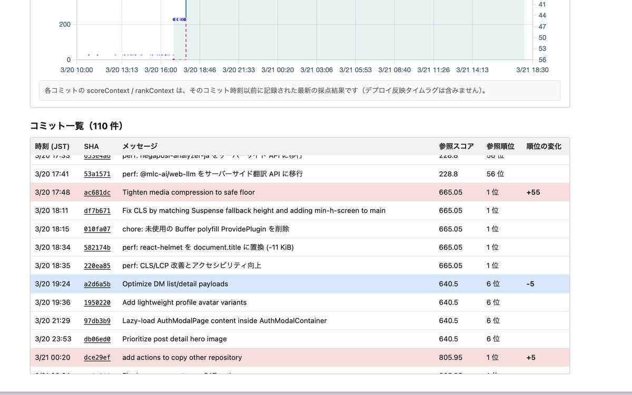Click the 参照順位 column header
This screenshot has height=395, width=632.
pos(500,146)
